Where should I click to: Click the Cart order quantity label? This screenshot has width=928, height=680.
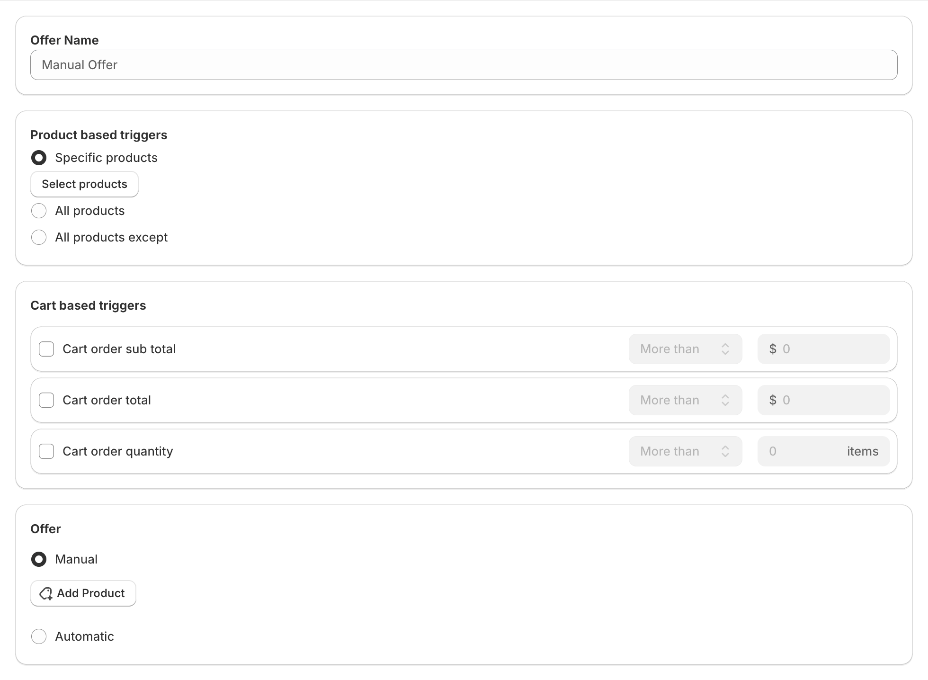[x=117, y=451]
